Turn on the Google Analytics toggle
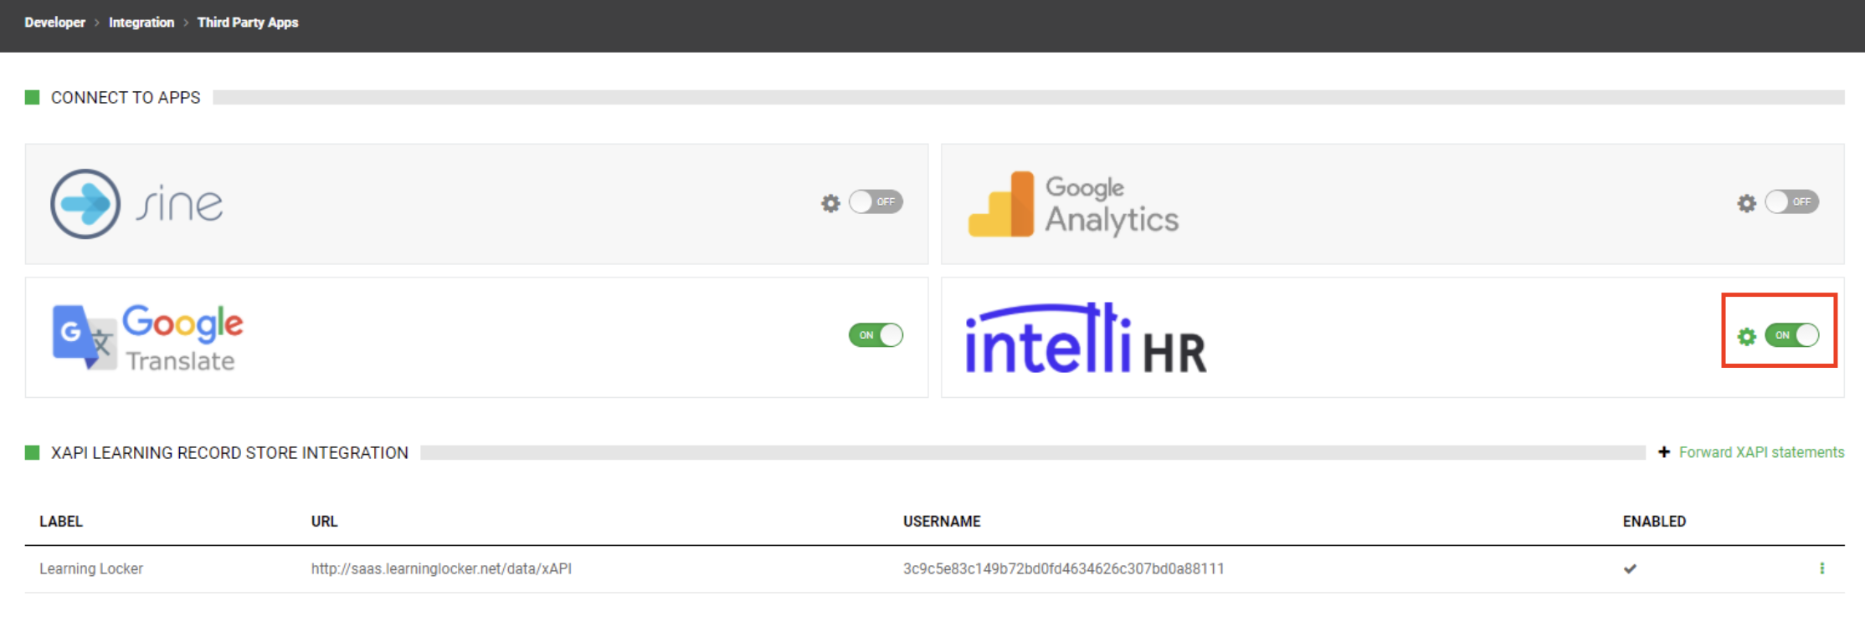 1791,202
